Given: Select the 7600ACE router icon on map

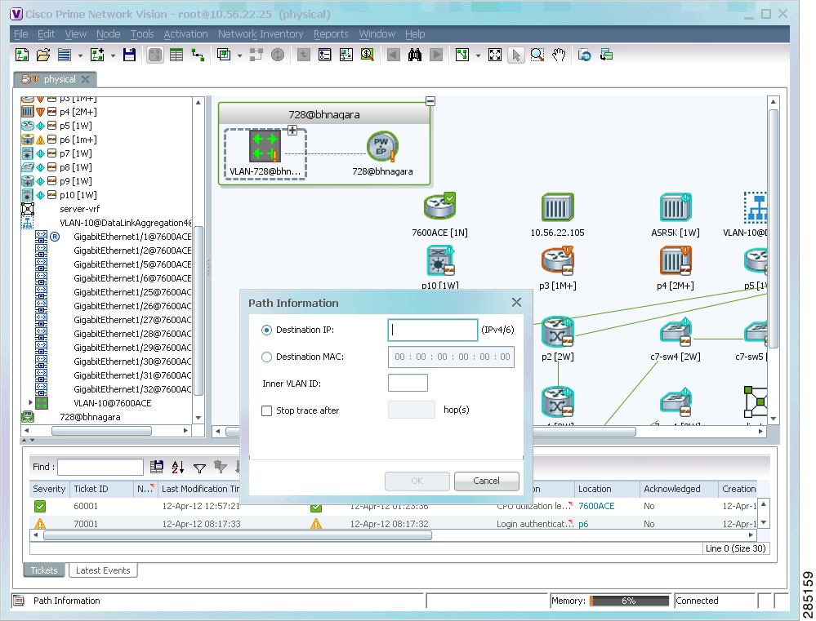Looking at the screenshot, I should click(x=439, y=206).
